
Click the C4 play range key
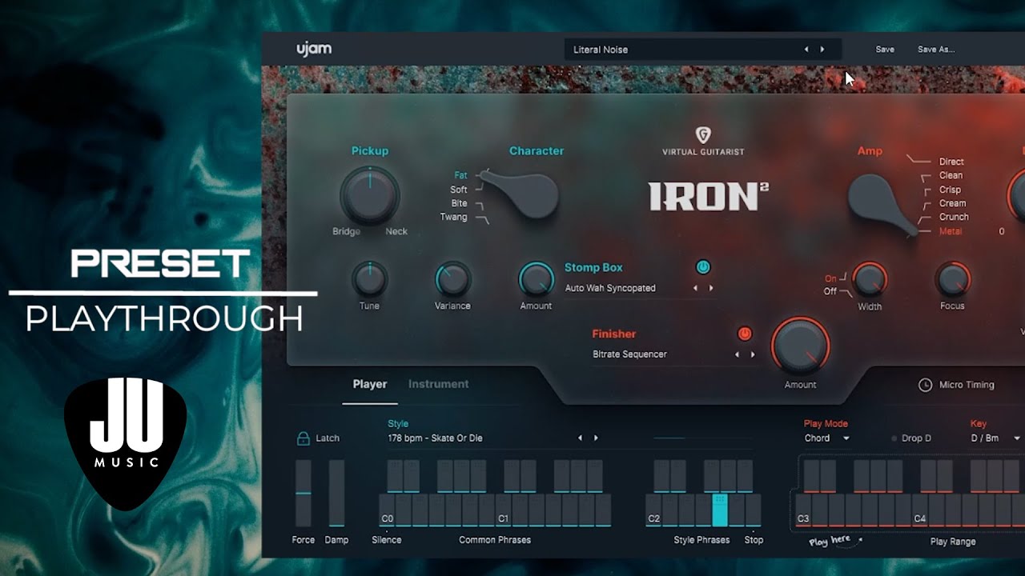(x=920, y=510)
